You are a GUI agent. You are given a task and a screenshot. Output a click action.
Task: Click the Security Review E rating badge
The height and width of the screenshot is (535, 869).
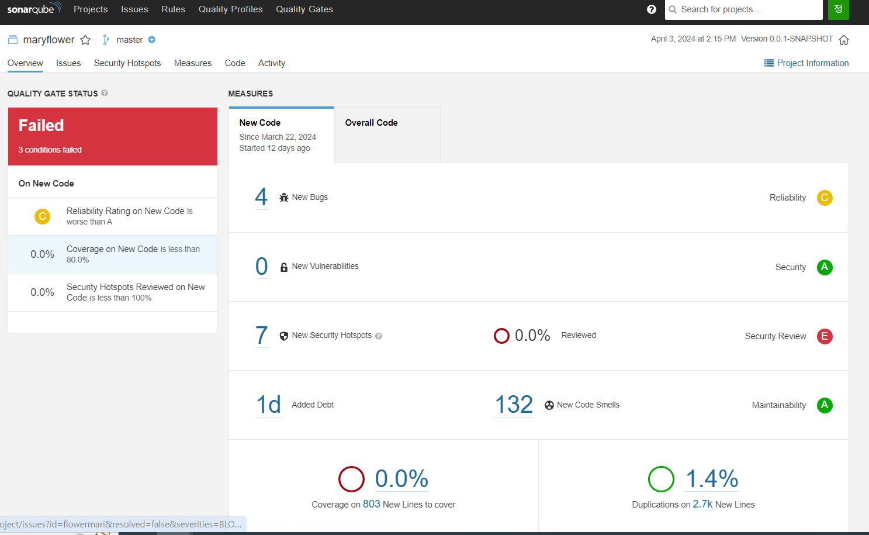(825, 336)
